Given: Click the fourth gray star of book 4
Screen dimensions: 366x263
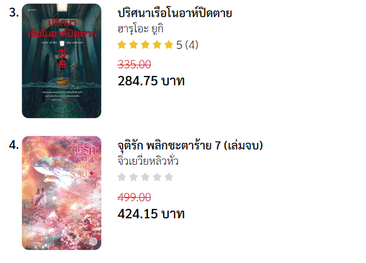Looking at the screenshot, I should pos(157,177).
